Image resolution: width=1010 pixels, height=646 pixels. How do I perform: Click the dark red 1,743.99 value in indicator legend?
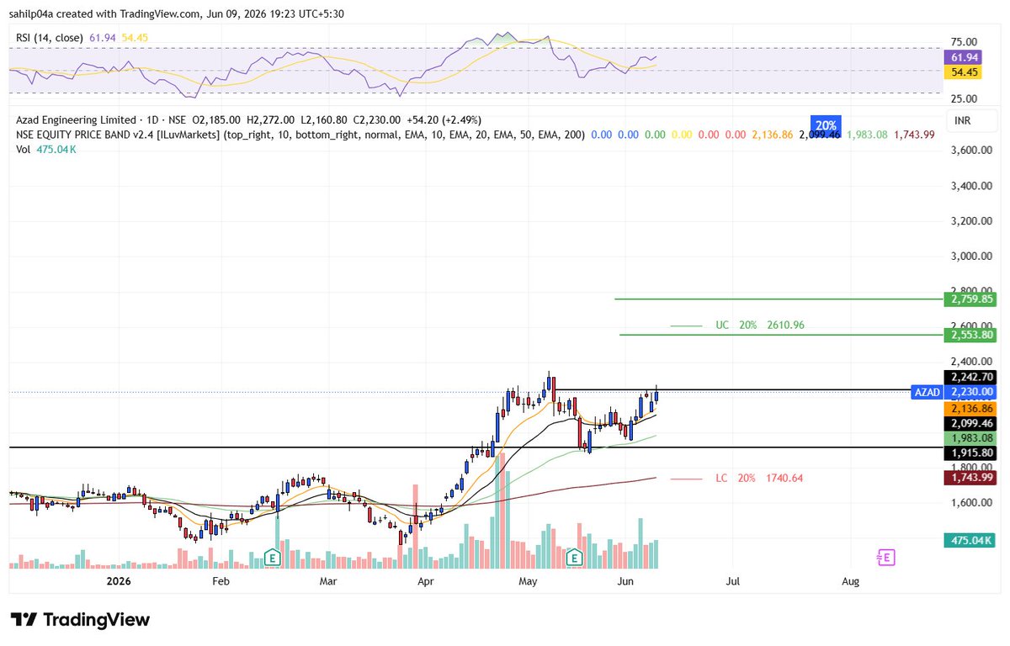(x=916, y=135)
